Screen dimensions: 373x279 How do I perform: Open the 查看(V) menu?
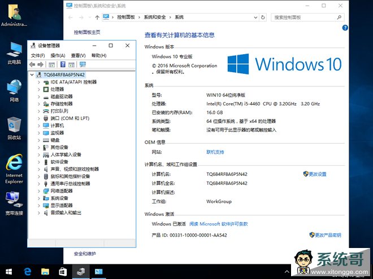click(x=78, y=55)
